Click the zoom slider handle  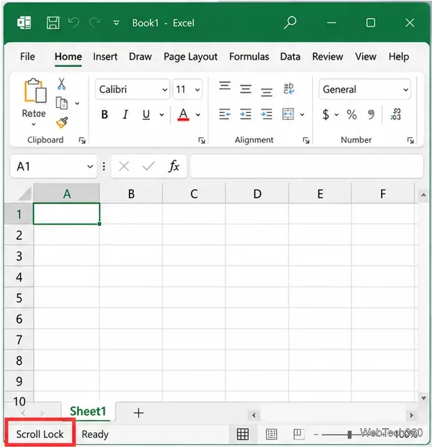pyautogui.click(x=349, y=435)
